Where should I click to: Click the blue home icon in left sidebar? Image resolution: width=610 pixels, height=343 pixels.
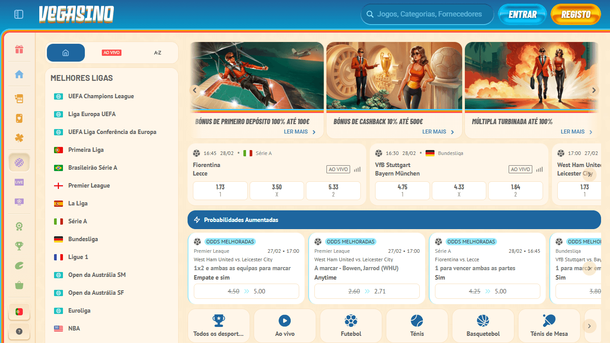[x=19, y=75]
